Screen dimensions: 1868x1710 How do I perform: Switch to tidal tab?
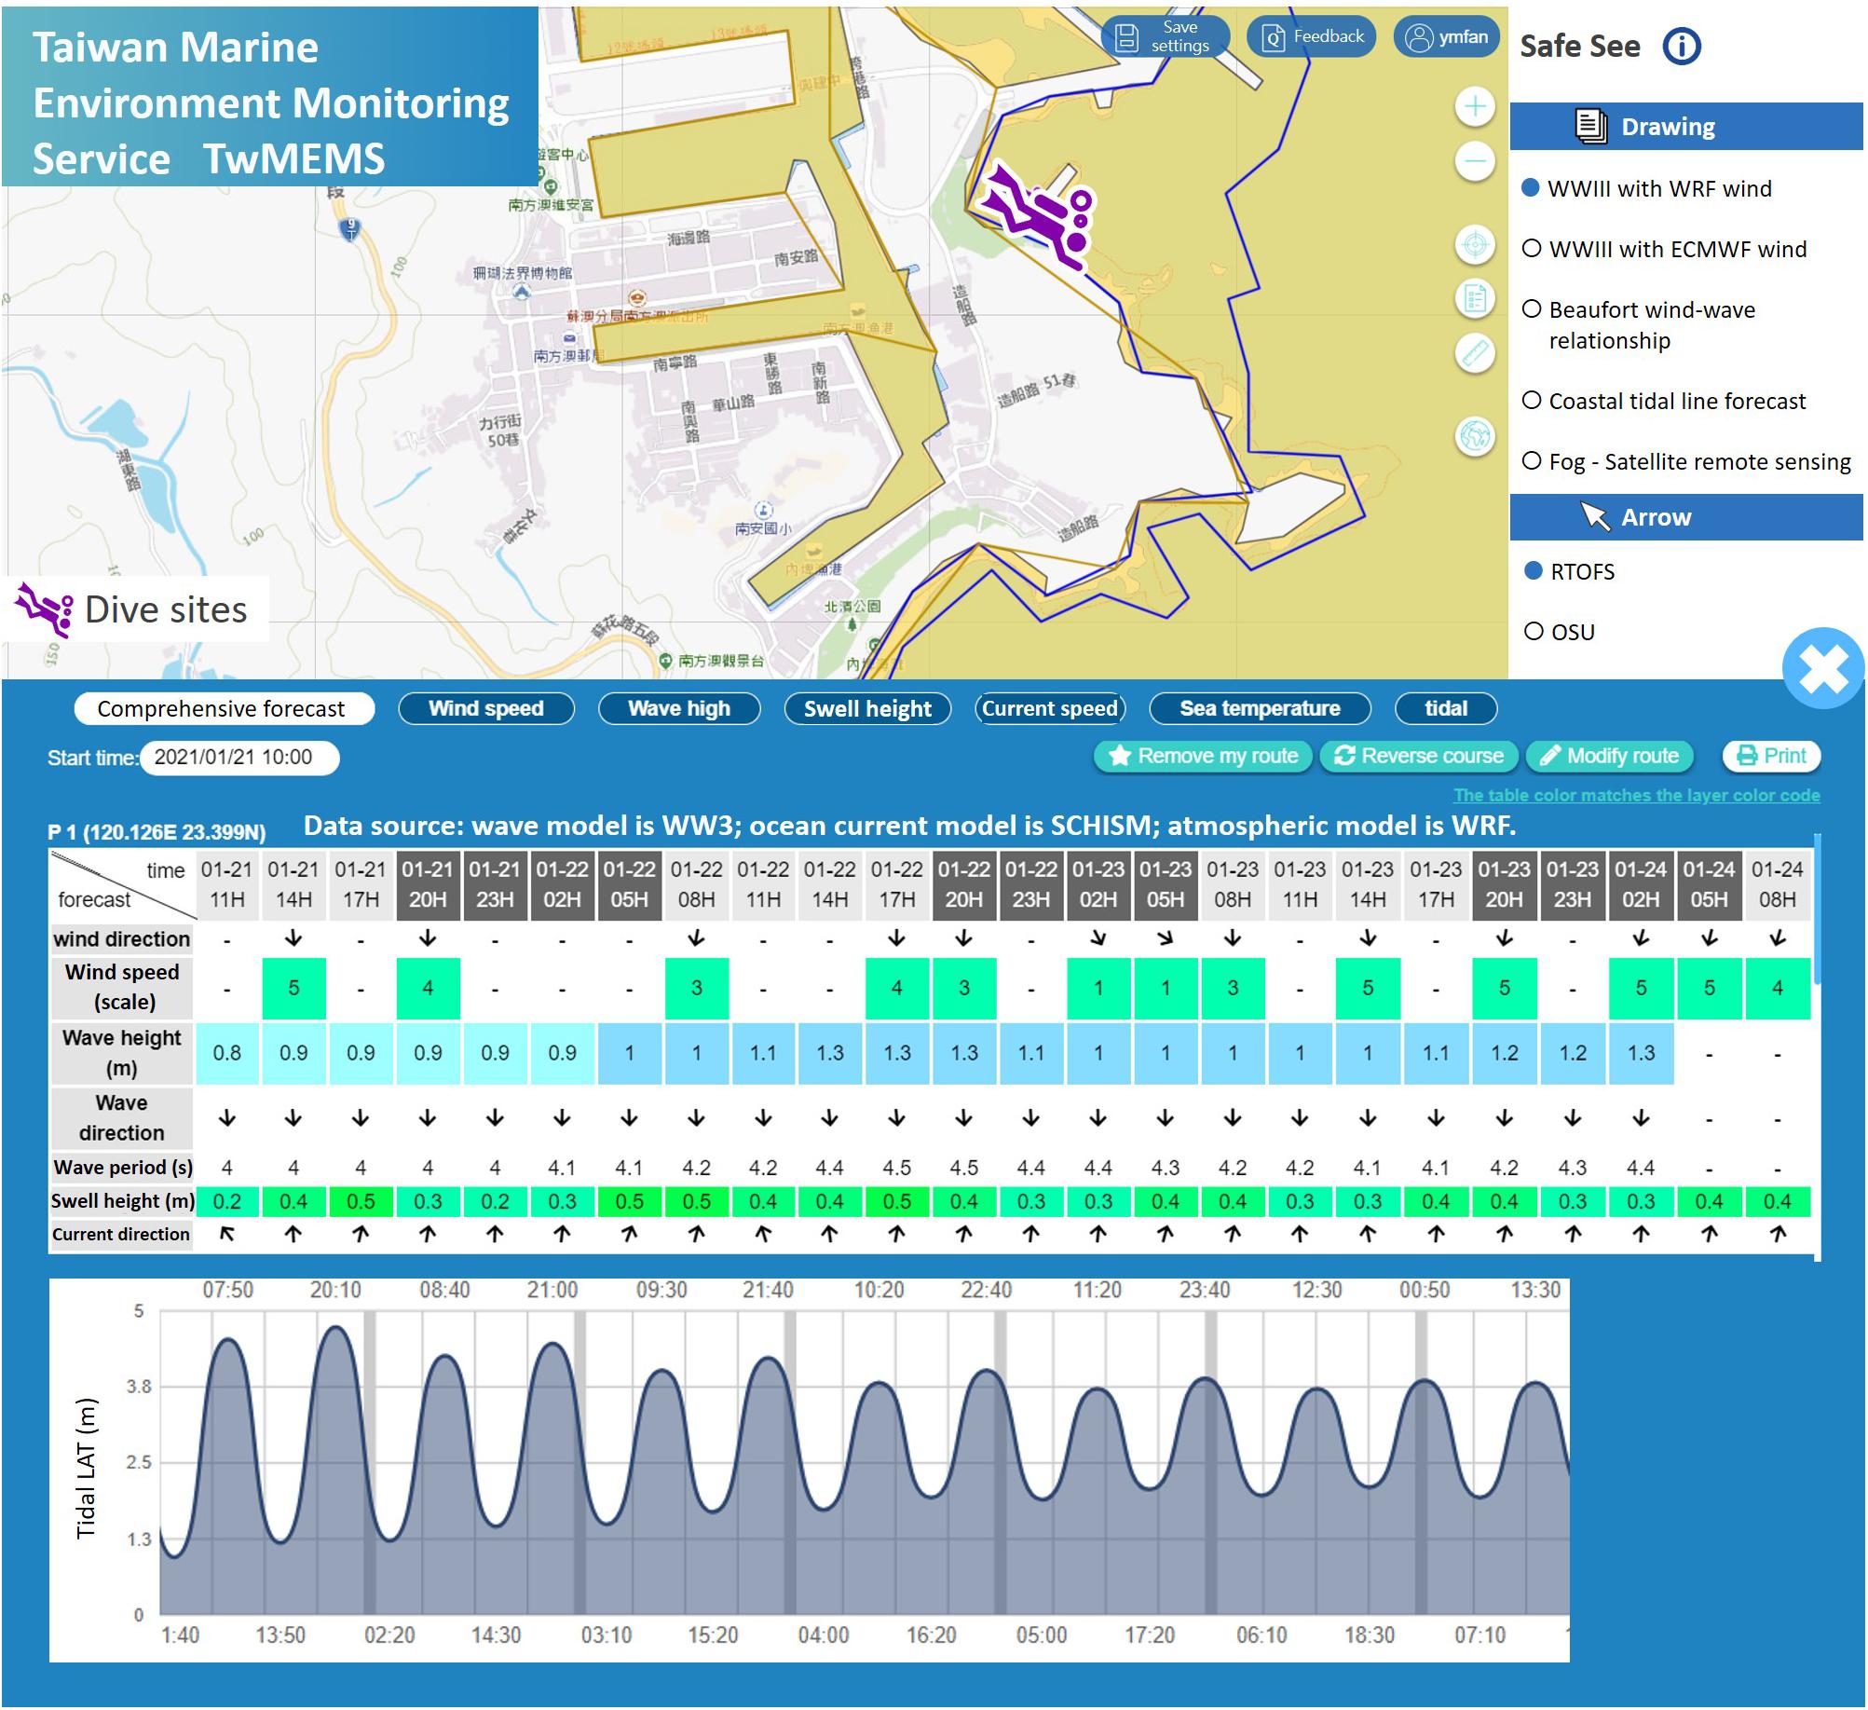1446,708
